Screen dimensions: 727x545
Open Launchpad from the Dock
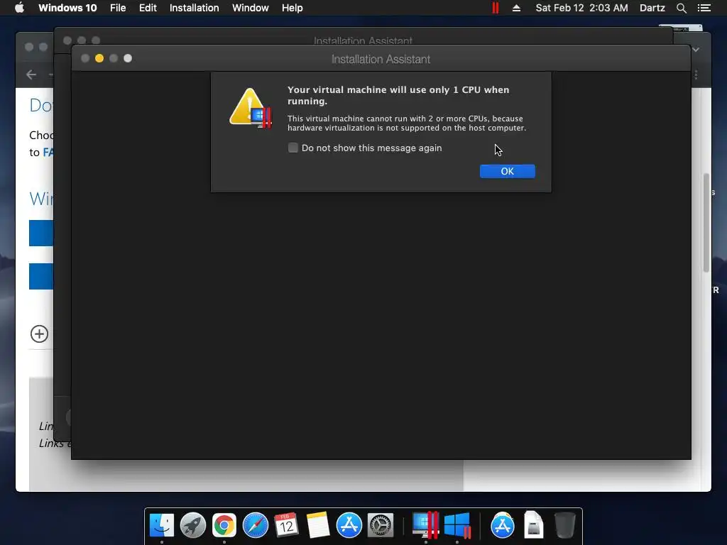point(193,525)
